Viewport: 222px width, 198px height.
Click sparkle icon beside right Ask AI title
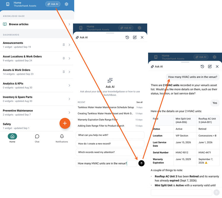pyautogui.click(x=152, y=67)
